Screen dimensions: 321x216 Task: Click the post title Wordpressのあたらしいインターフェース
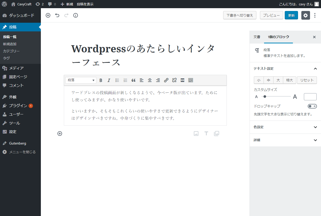[x=144, y=55]
